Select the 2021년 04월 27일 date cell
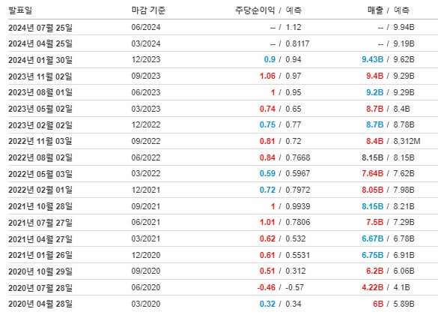The image size is (438, 315). pyautogui.click(x=40, y=239)
